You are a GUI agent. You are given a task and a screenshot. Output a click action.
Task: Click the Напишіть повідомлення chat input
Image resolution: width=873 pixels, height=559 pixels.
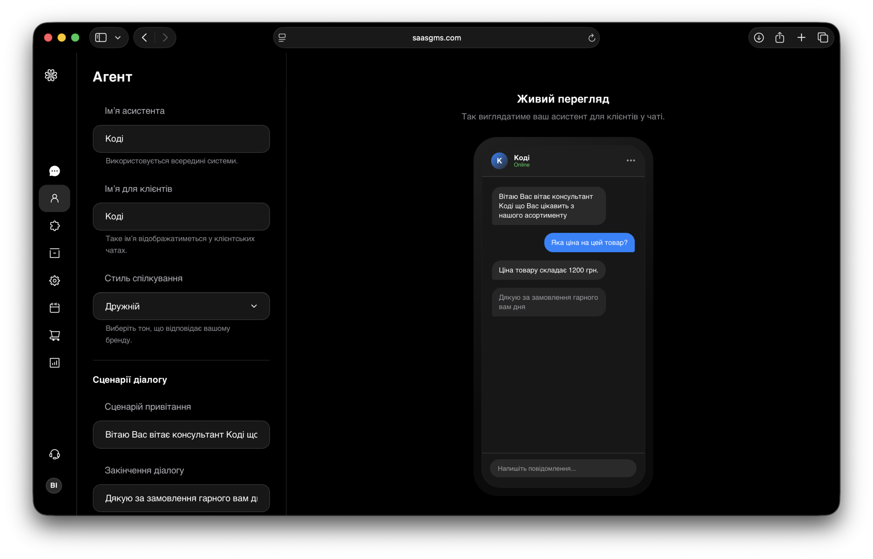[x=563, y=468]
